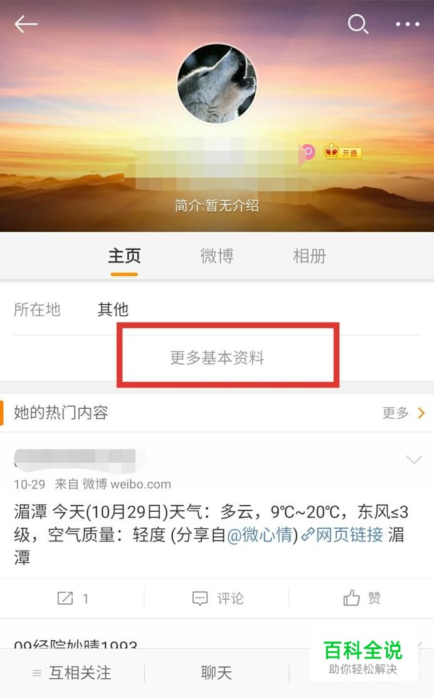
Task: Expand 更多 hot content arrow
Action: pyautogui.click(x=403, y=413)
